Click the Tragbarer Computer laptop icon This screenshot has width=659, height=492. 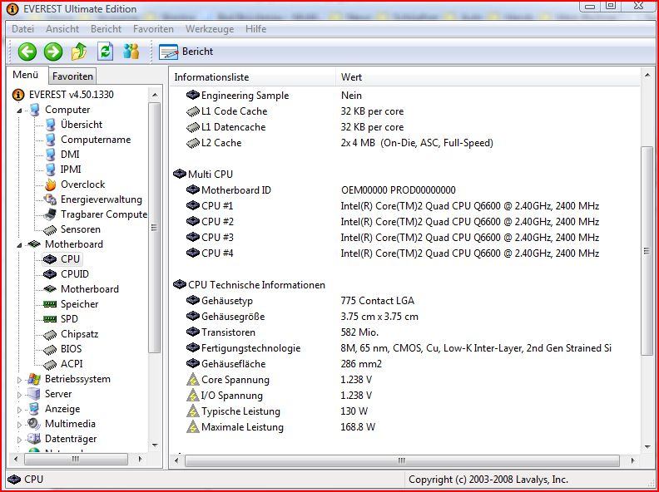pos(50,214)
